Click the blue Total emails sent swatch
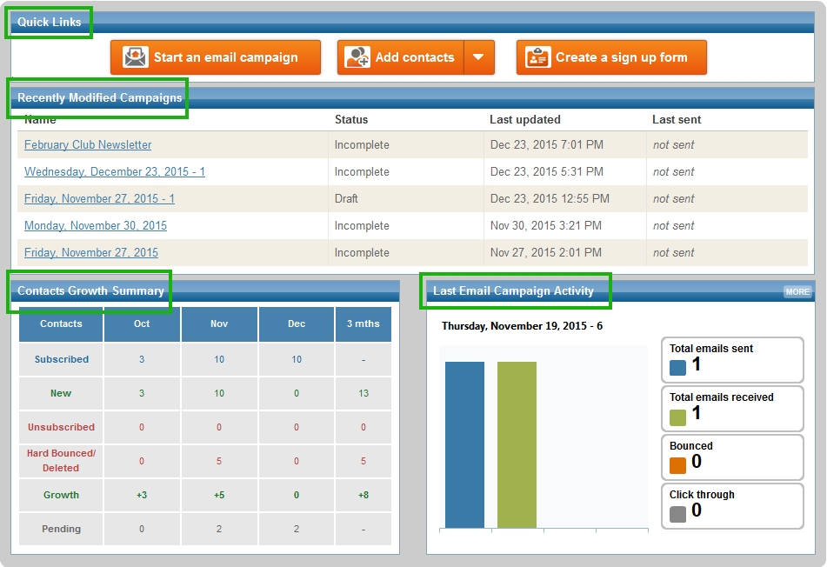 678,368
